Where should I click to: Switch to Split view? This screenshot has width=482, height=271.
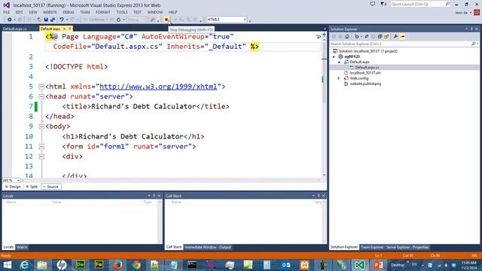[x=32, y=187]
